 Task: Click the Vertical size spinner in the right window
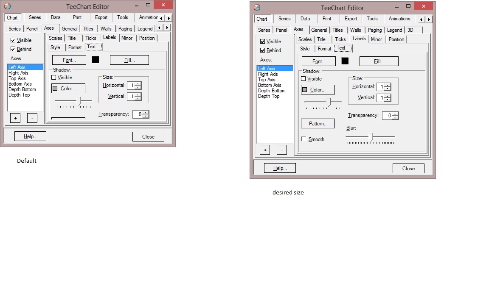point(388,98)
